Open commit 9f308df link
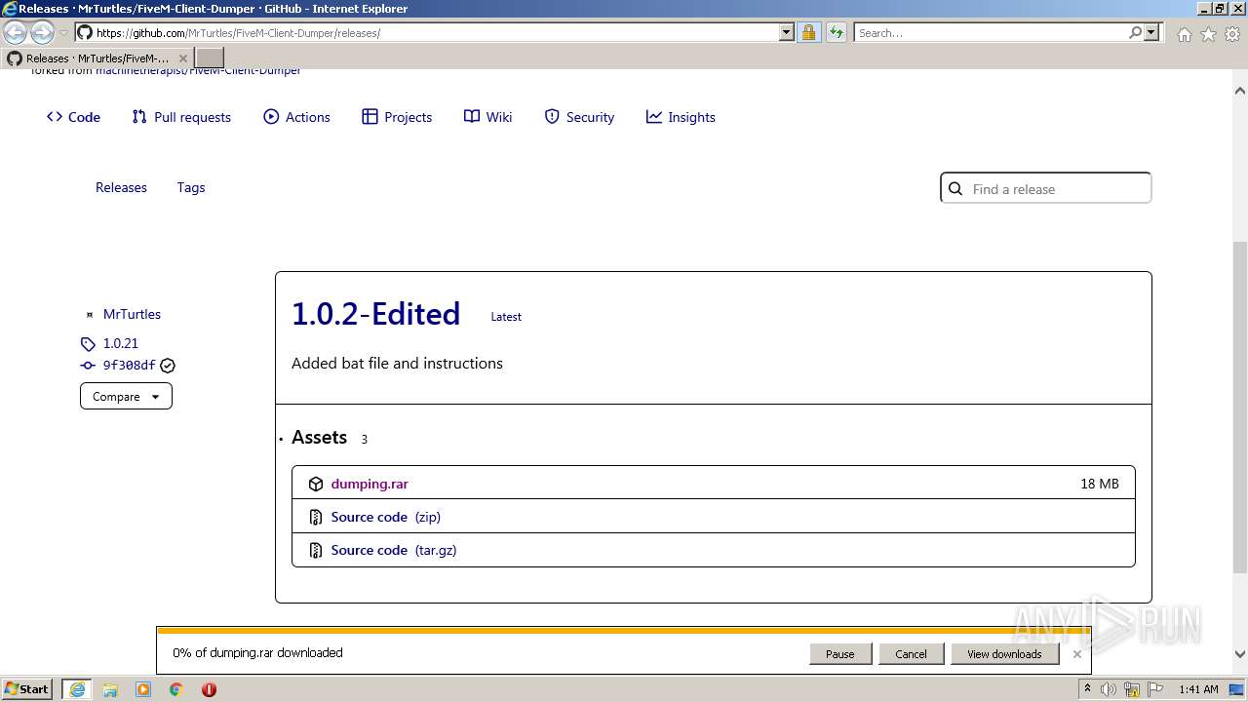The width and height of the screenshot is (1248, 702). (x=129, y=366)
